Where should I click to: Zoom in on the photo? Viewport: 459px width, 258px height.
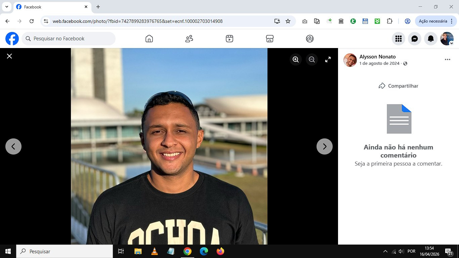296,59
